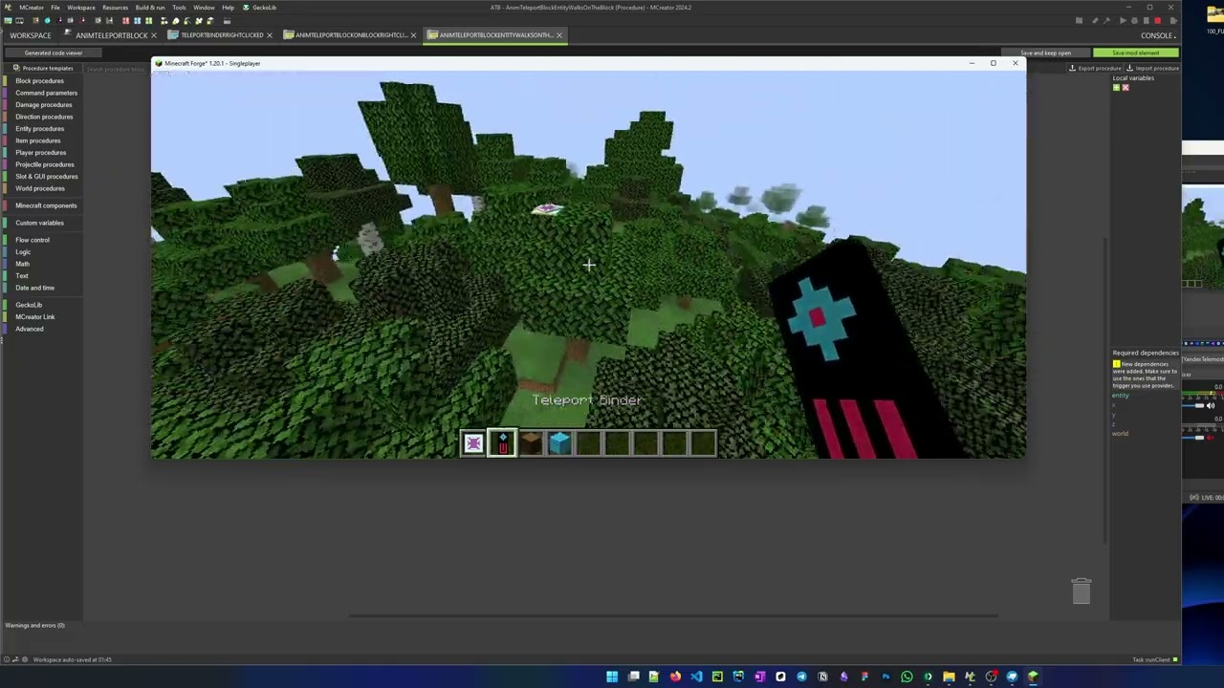This screenshot has height=688, width=1224.
Task: Close the ANIMTELEPORTBLOCKENTITYWALKSONTH tab
Action: coord(559,35)
